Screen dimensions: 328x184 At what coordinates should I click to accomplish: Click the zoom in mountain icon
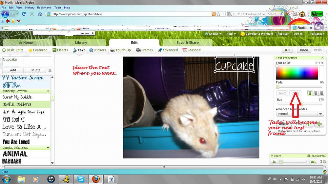[x=313, y=161]
